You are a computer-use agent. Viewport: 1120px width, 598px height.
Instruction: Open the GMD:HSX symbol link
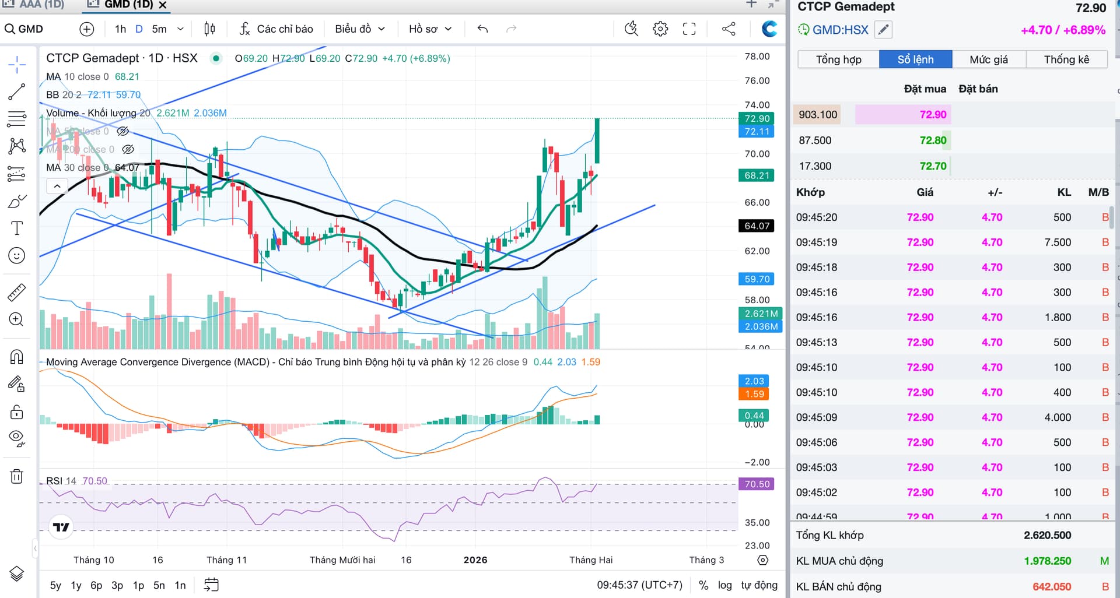(x=840, y=30)
